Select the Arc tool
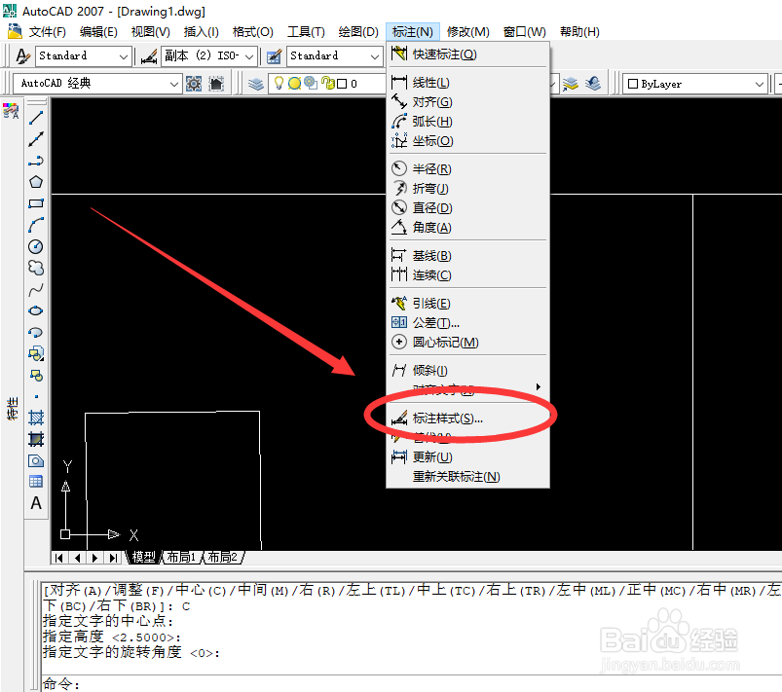The width and height of the screenshot is (782, 692). [x=36, y=225]
